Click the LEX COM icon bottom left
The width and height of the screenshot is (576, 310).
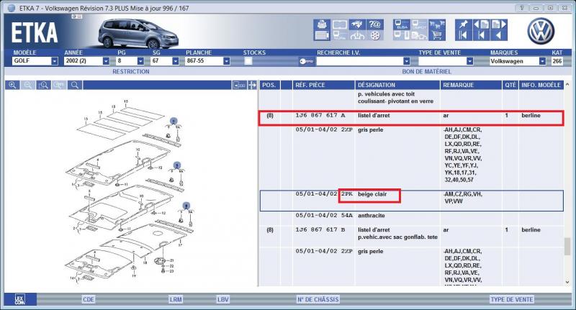tap(20, 299)
